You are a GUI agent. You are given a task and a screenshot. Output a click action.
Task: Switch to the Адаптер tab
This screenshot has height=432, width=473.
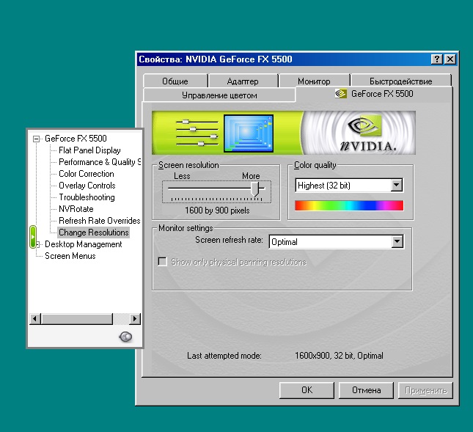click(x=243, y=81)
